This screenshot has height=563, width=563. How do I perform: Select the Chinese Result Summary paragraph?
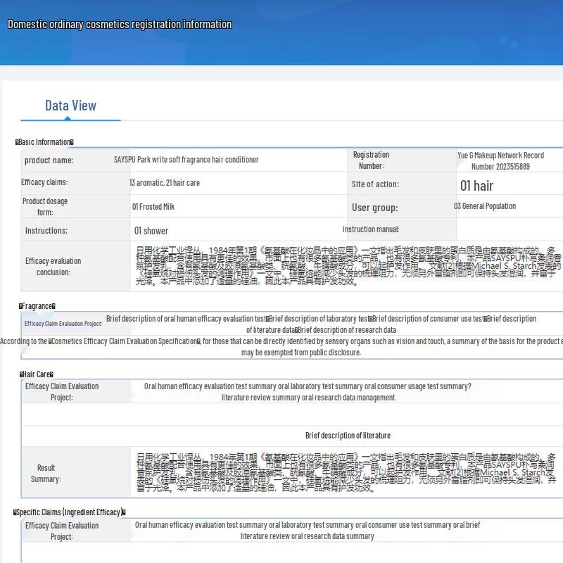346,472
